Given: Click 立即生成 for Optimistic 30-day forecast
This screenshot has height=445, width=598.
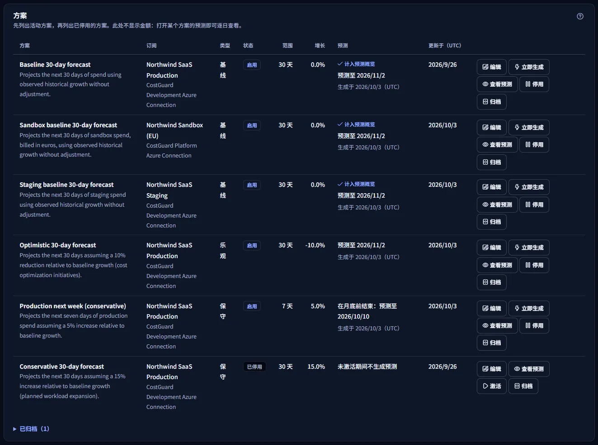Looking at the screenshot, I should click(529, 247).
